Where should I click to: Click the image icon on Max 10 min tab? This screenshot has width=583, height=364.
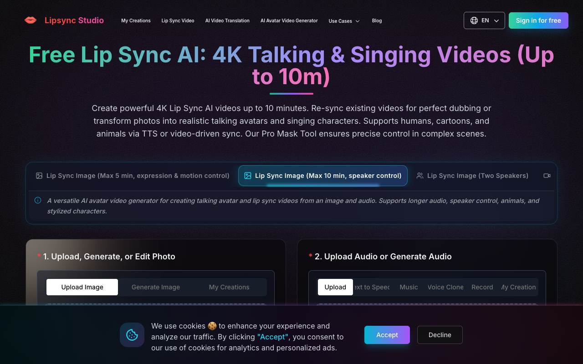pyautogui.click(x=248, y=176)
